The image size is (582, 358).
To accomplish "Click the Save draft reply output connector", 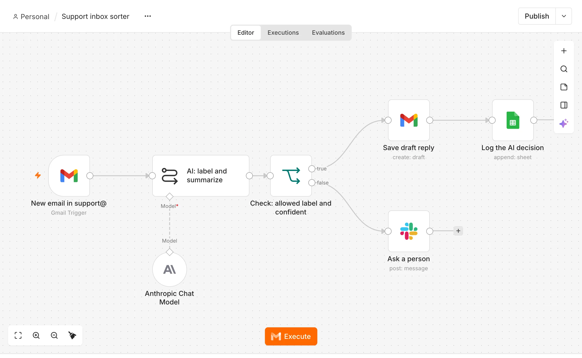I will (430, 120).
